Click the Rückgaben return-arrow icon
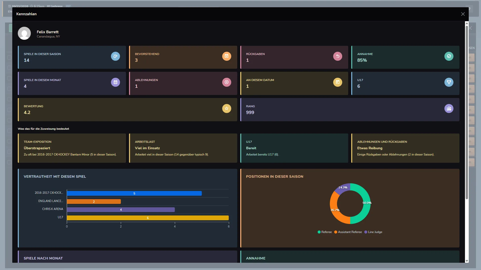The height and width of the screenshot is (270, 481). coord(338,56)
